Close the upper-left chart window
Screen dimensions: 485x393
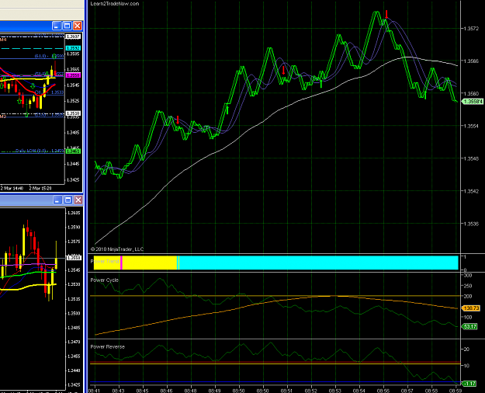(78, 26)
